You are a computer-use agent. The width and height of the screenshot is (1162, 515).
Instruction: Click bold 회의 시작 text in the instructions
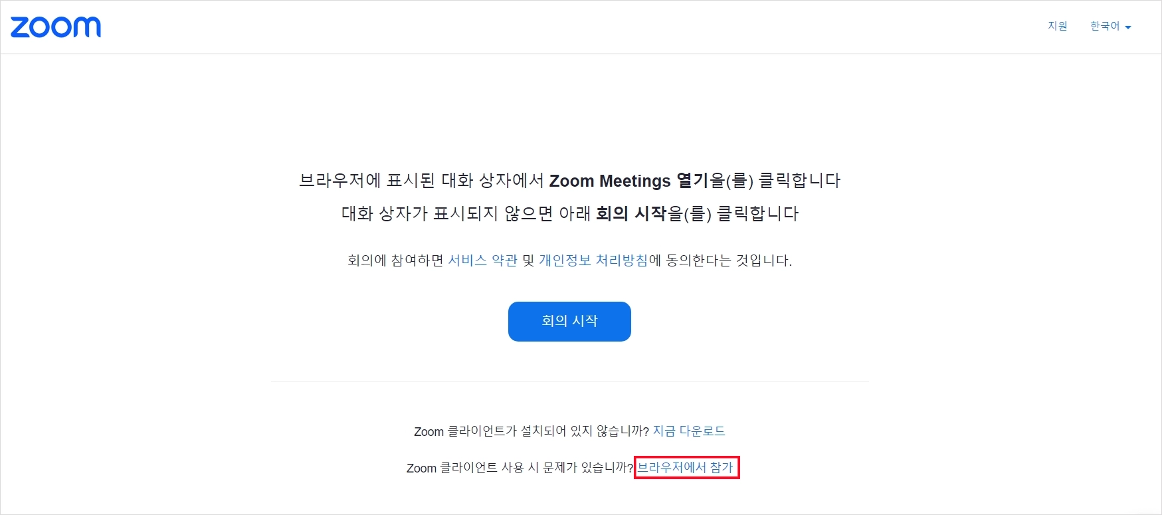coord(630,213)
